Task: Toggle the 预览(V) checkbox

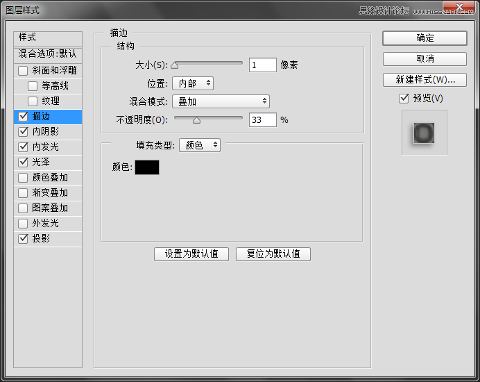Action: point(404,99)
